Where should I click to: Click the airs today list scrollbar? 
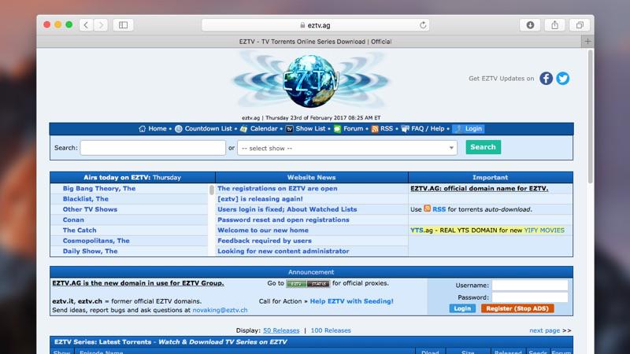pyautogui.click(x=211, y=219)
